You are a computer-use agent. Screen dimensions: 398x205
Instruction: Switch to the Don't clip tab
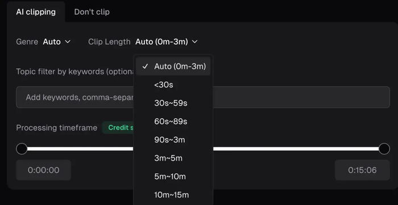[92, 12]
